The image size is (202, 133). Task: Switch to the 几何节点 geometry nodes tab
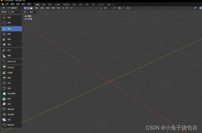[x=101, y=5]
